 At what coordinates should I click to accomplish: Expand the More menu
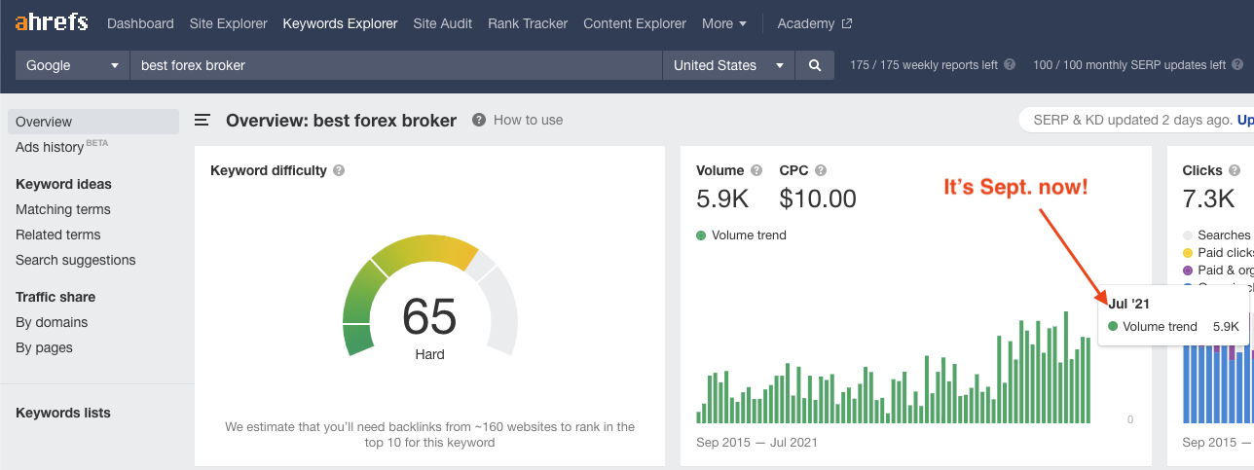coord(724,23)
